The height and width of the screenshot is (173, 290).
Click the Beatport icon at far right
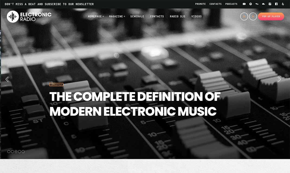283,4
